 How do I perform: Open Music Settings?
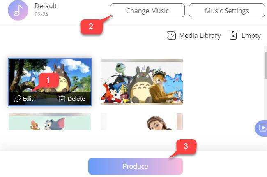coord(227,10)
